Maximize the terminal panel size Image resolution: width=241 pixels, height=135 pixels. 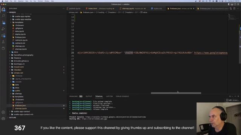point(235,96)
